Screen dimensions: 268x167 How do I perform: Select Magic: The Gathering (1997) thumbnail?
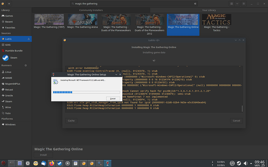click(49, 19)
